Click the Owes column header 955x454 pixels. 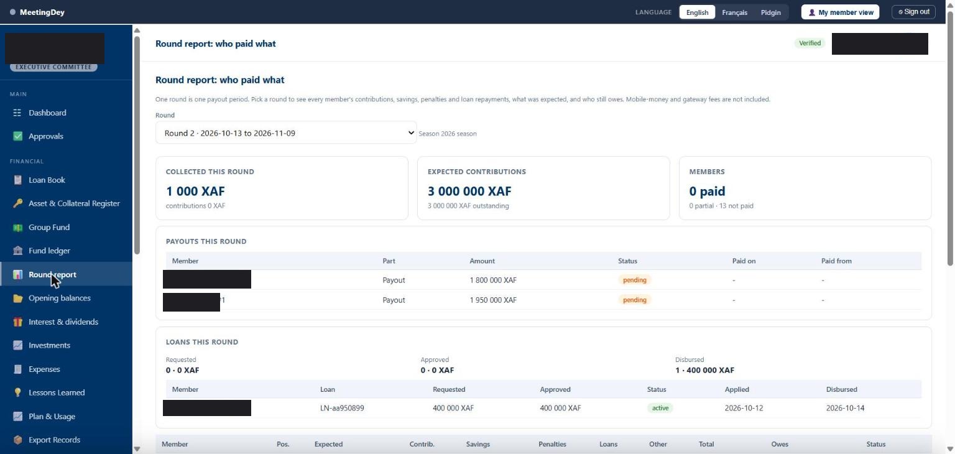click(780, 444)
